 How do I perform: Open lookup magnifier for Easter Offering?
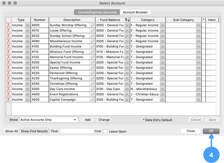[92, 68]
